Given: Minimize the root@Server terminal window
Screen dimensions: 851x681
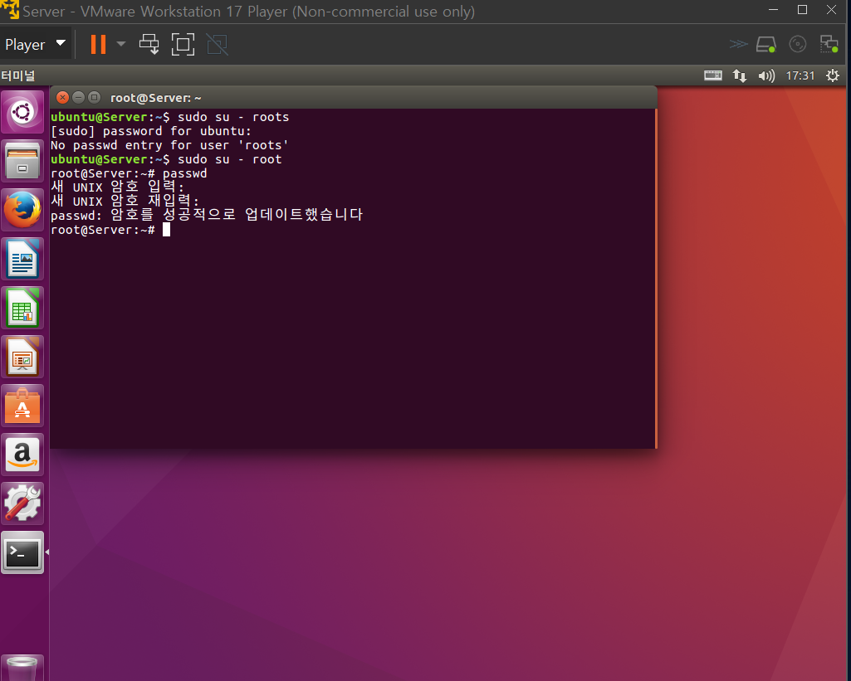Looking at the screenshot, I should coord(78,98).
